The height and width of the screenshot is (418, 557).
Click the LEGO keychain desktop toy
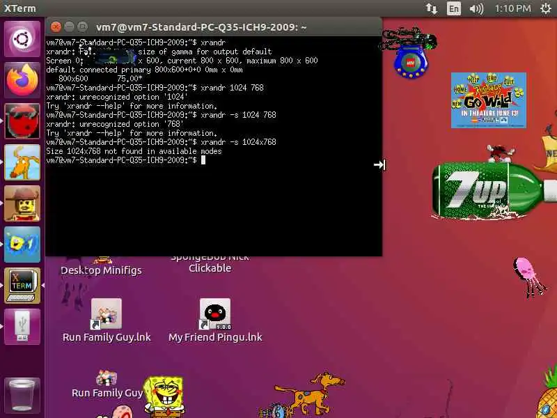(x=410, y=54)
